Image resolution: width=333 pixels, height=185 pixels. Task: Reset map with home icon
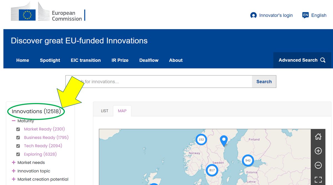click(318, 136)
